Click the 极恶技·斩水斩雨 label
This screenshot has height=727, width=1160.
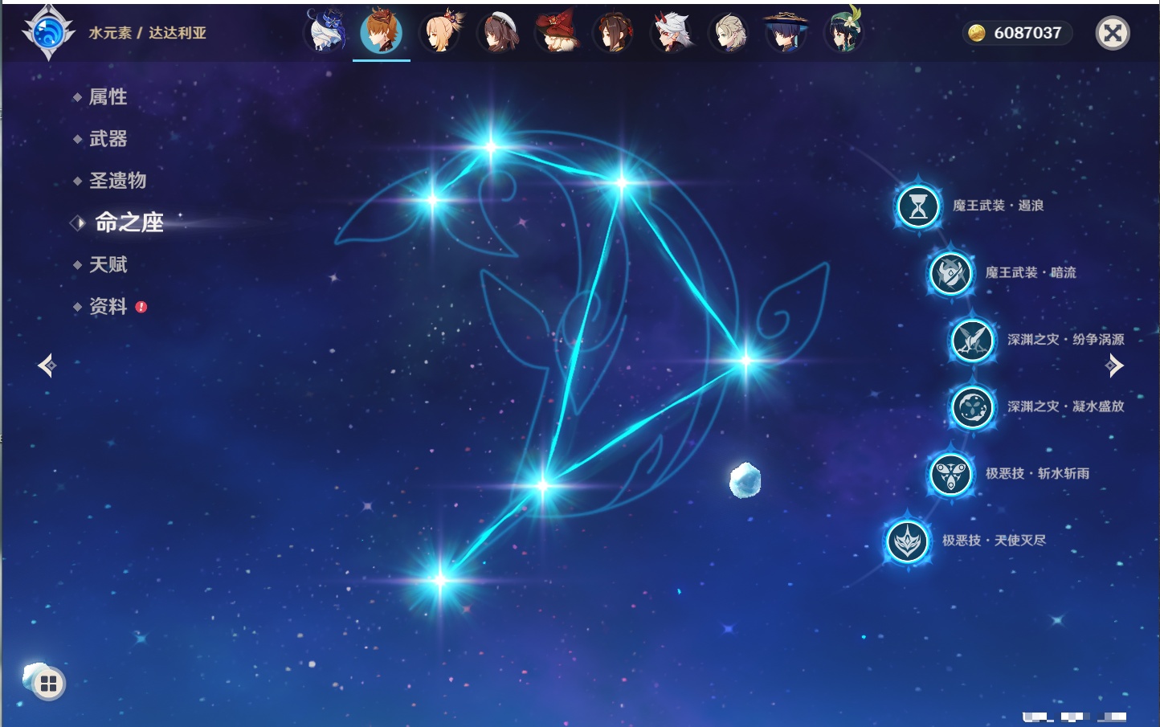(1037, 473)
